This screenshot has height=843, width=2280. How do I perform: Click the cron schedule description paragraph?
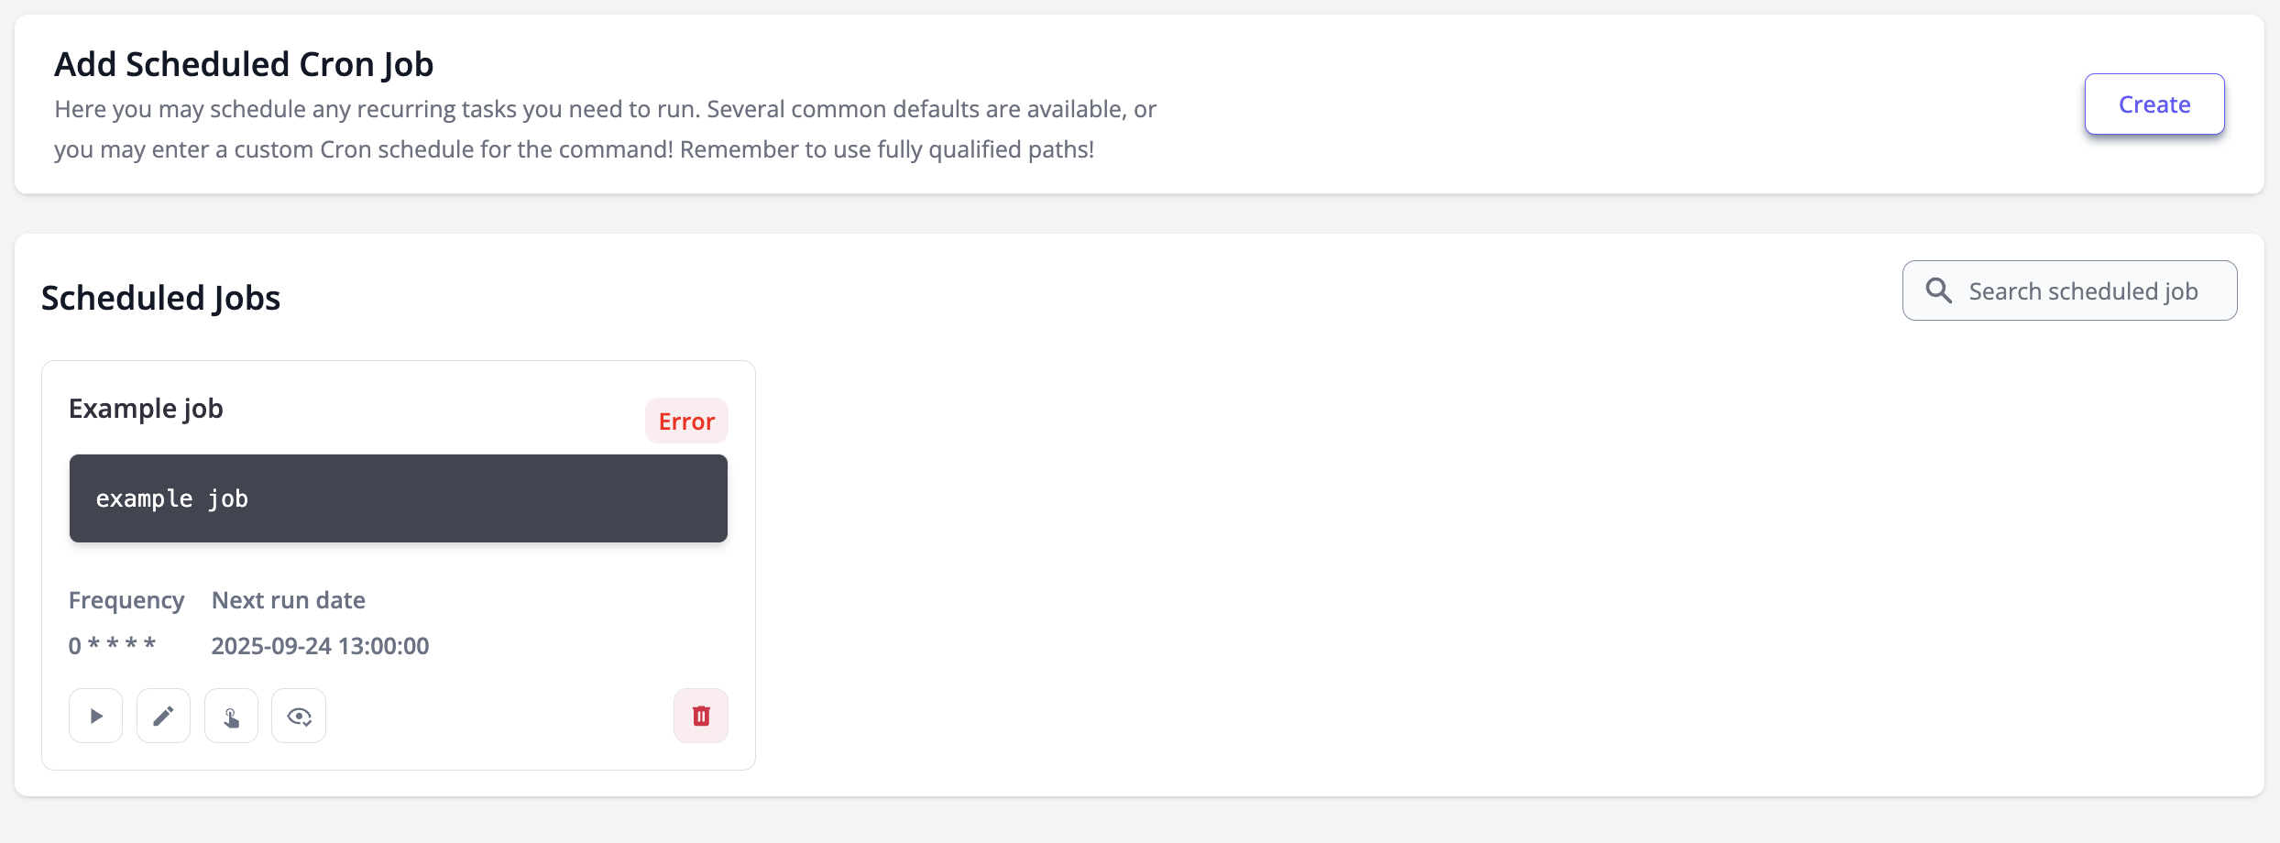(605, 129)
